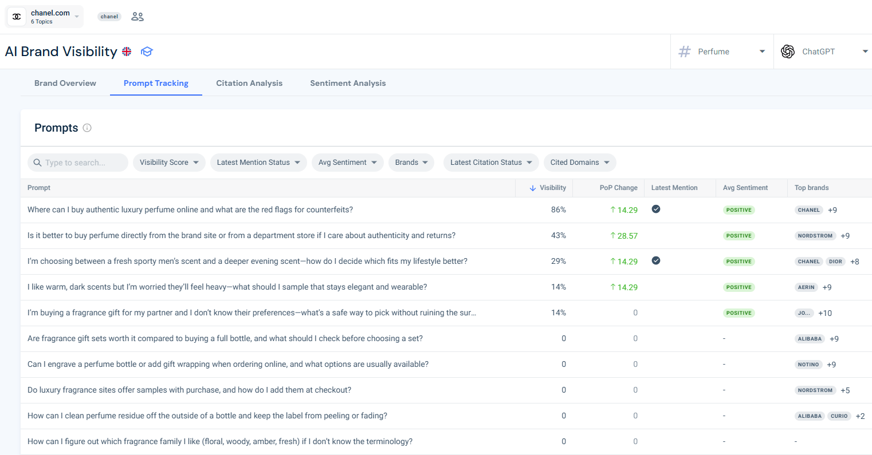The image size is (872, 455).
Task: Click the ChatGPT logo icon
Action: click(x=788, y=52)
